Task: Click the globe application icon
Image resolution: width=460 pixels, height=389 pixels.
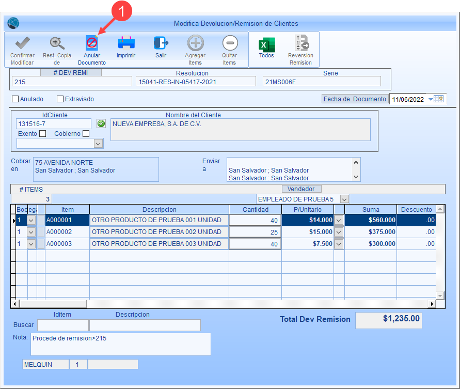Action: (x=13, y=23)
